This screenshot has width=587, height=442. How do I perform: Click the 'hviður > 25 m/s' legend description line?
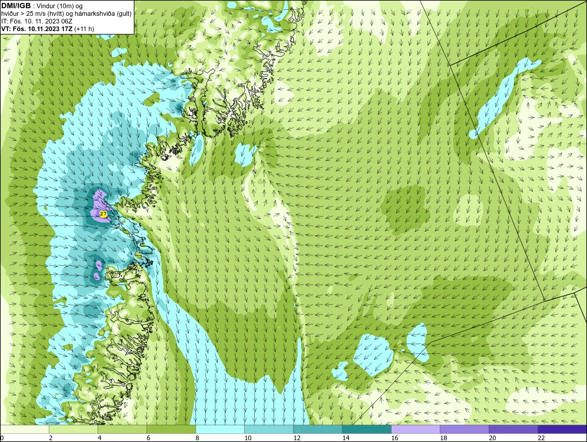[x=66, y=14]
